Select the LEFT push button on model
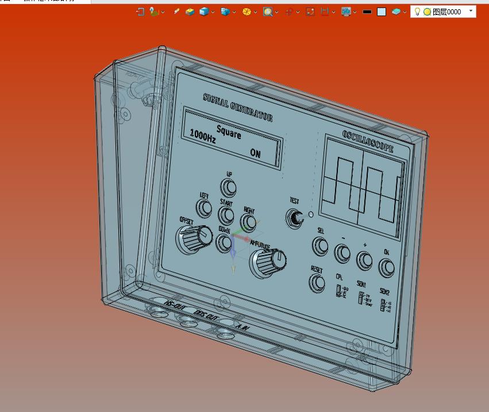This screenshot has height=412, width=489. click(204, 208)
